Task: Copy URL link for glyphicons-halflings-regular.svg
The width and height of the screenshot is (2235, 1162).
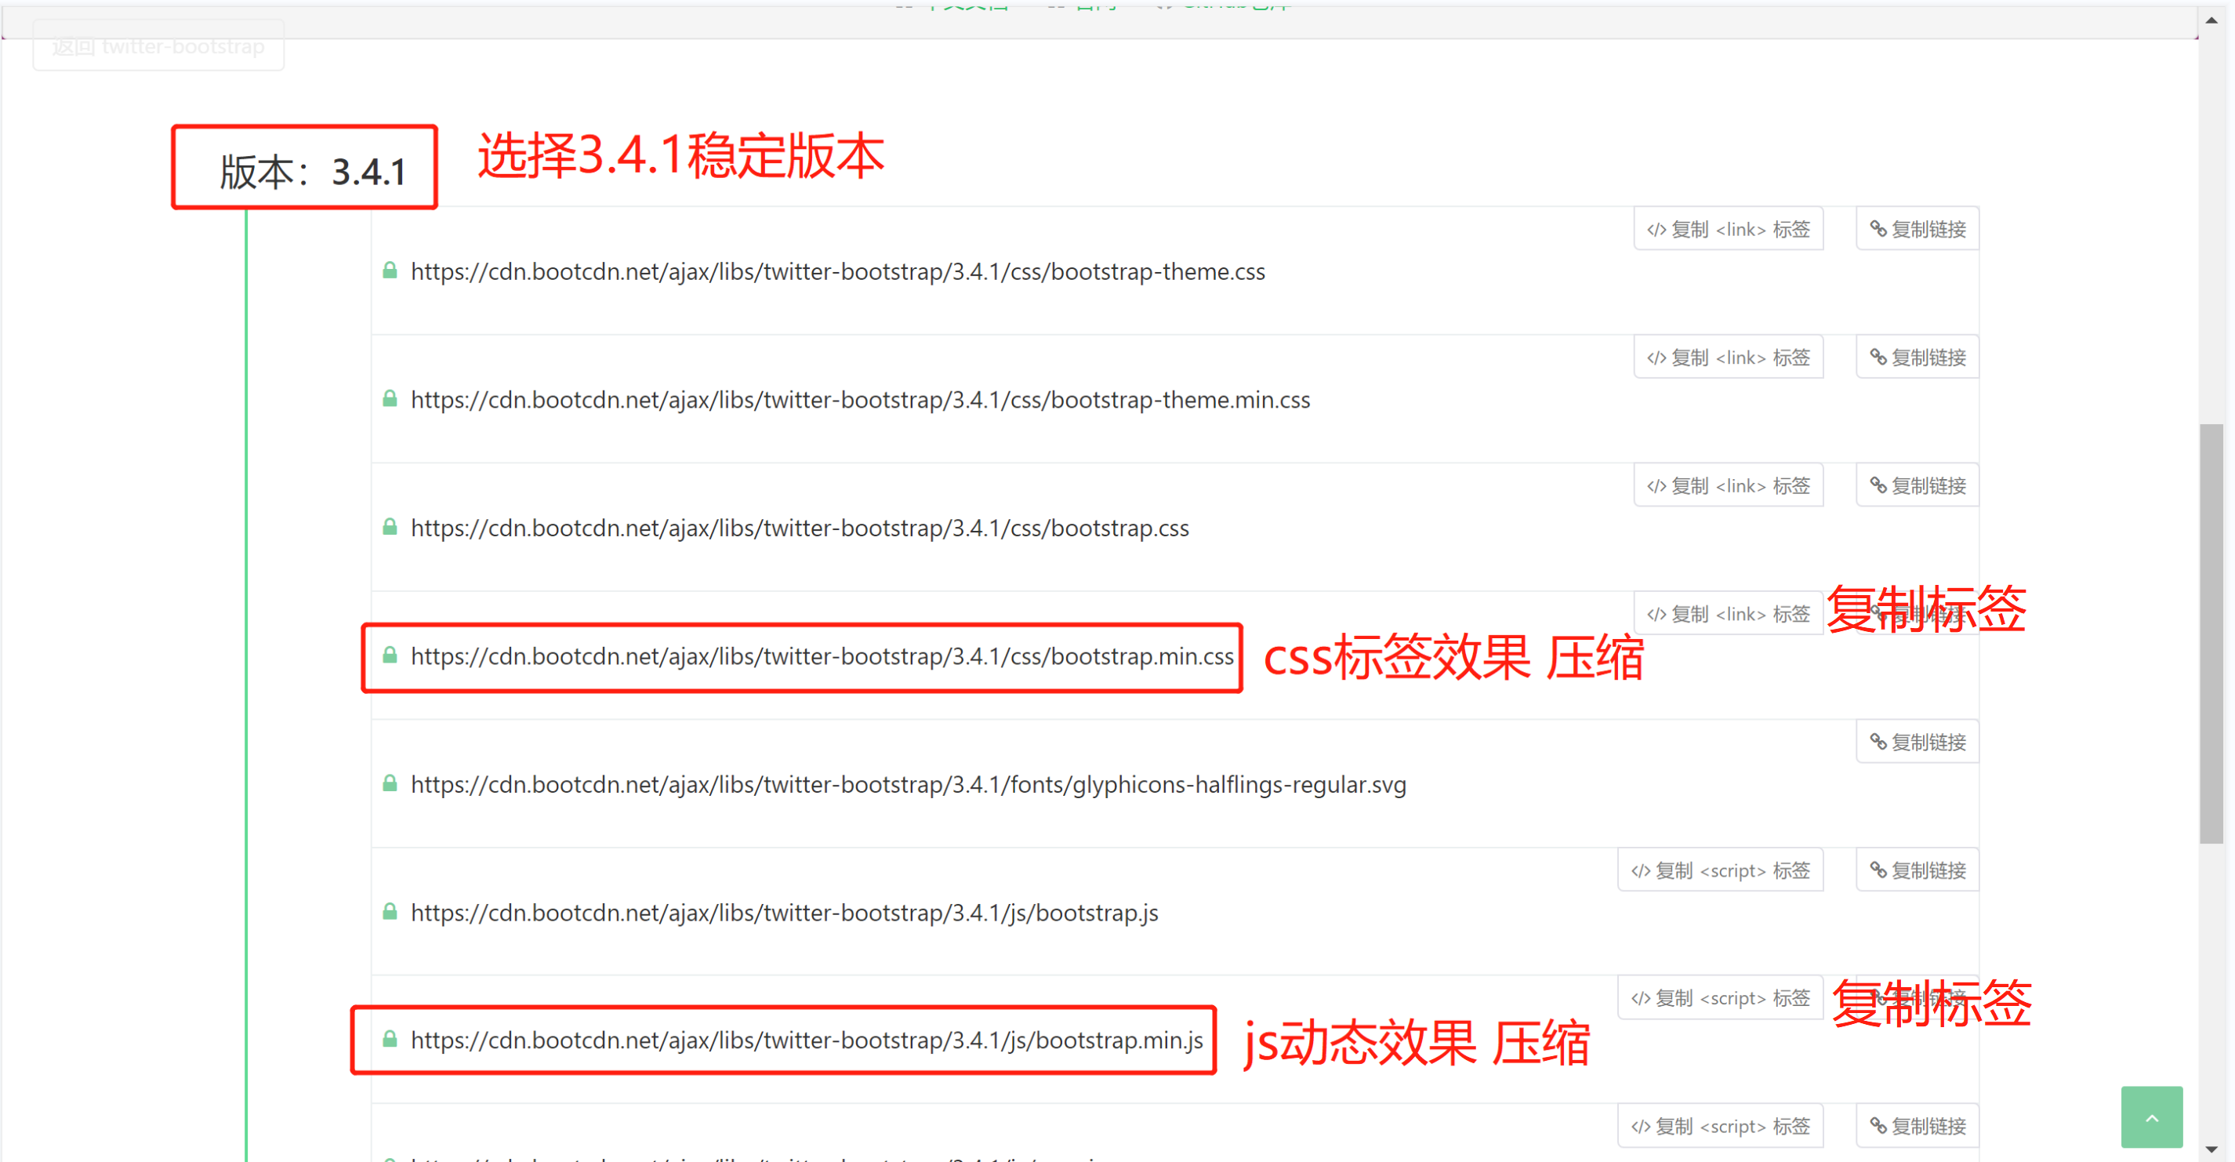Action: click(1917, 742)
